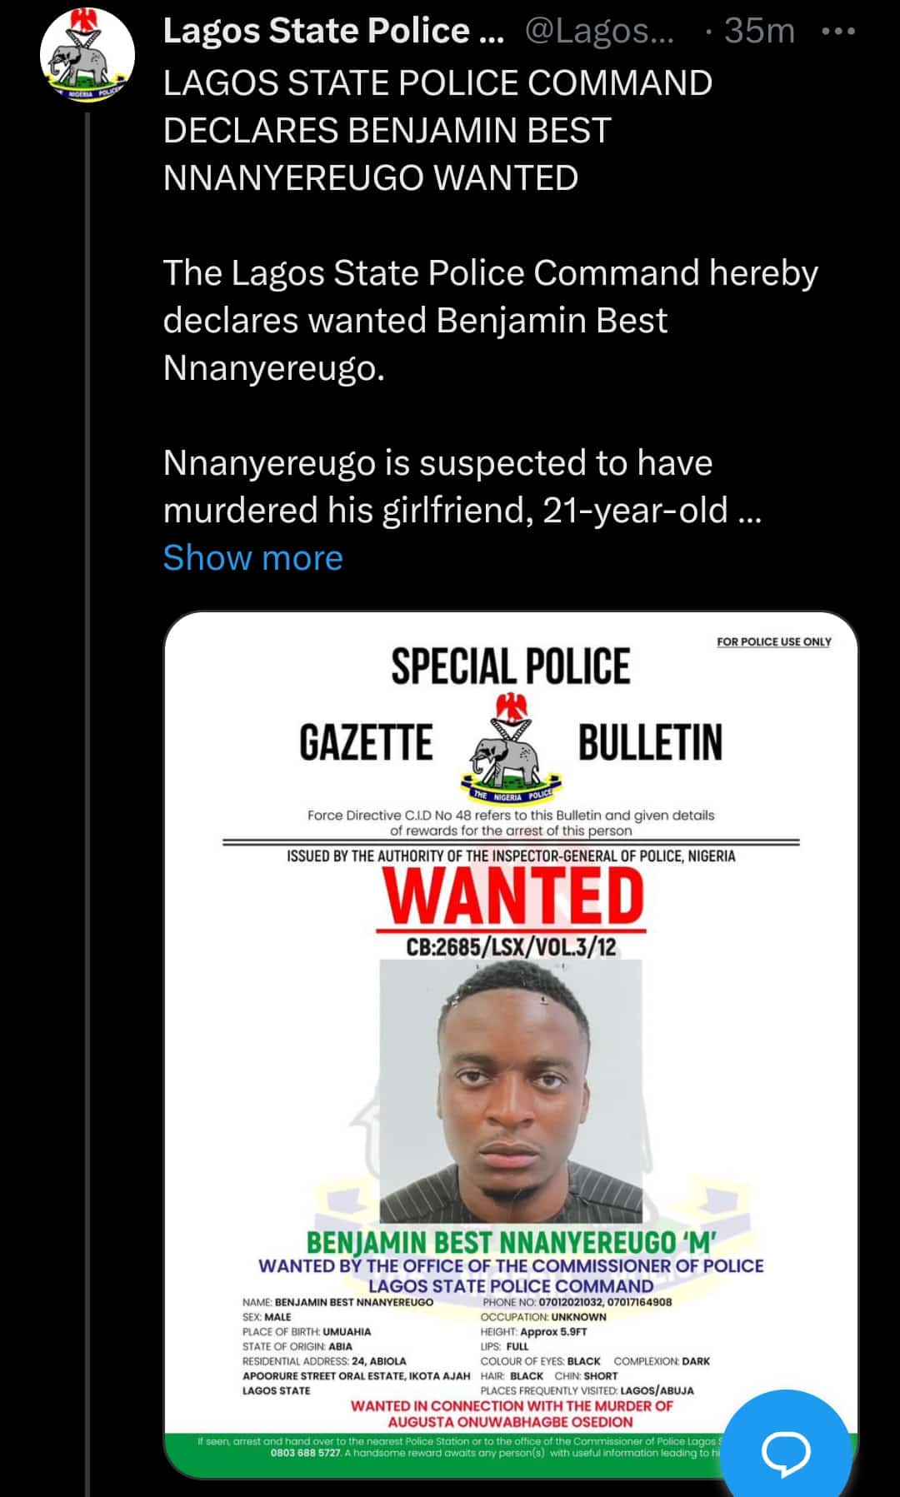Viewport: 900px width, 1497px height.
Task: Open the suspect photo in the poster
Action: 510,1090
